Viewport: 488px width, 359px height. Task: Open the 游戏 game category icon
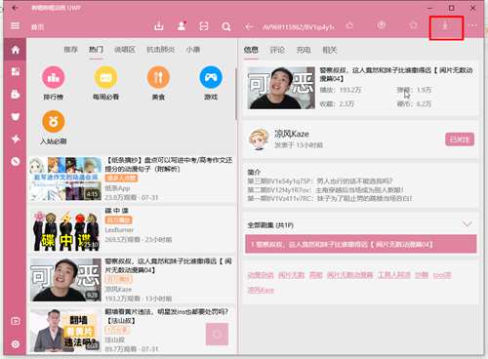click(211, 77)
